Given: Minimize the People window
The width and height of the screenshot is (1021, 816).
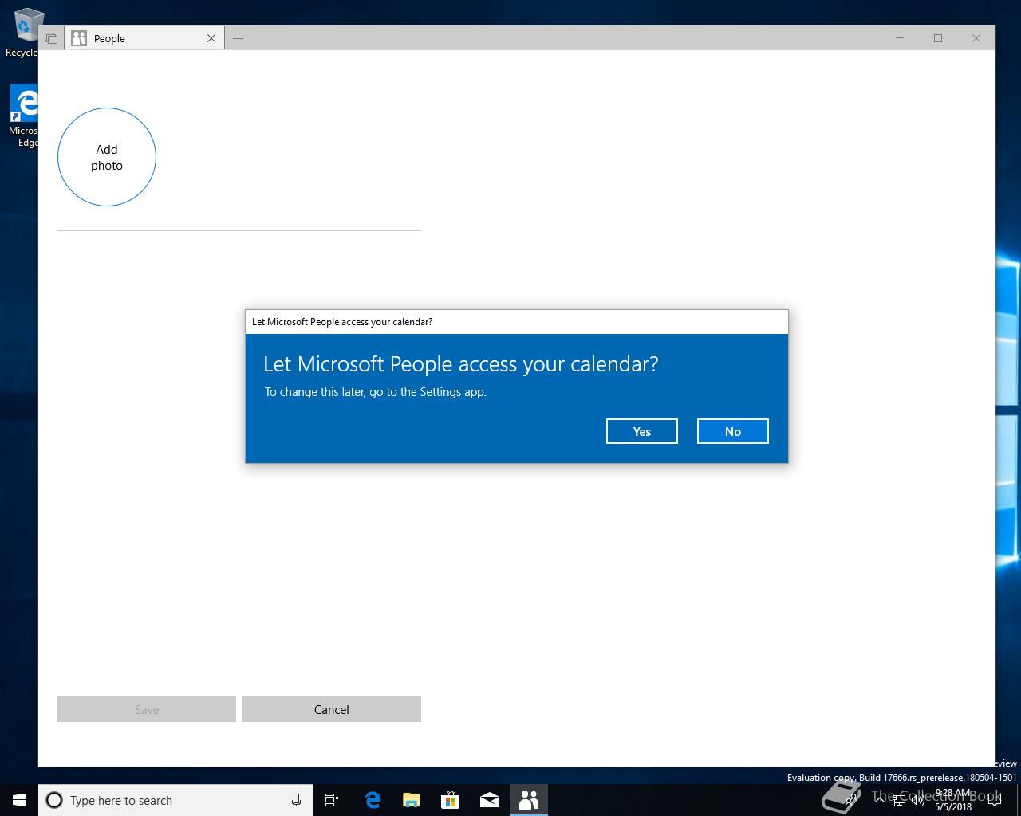Looking at the screenshot, I should (x=900, y=38).
